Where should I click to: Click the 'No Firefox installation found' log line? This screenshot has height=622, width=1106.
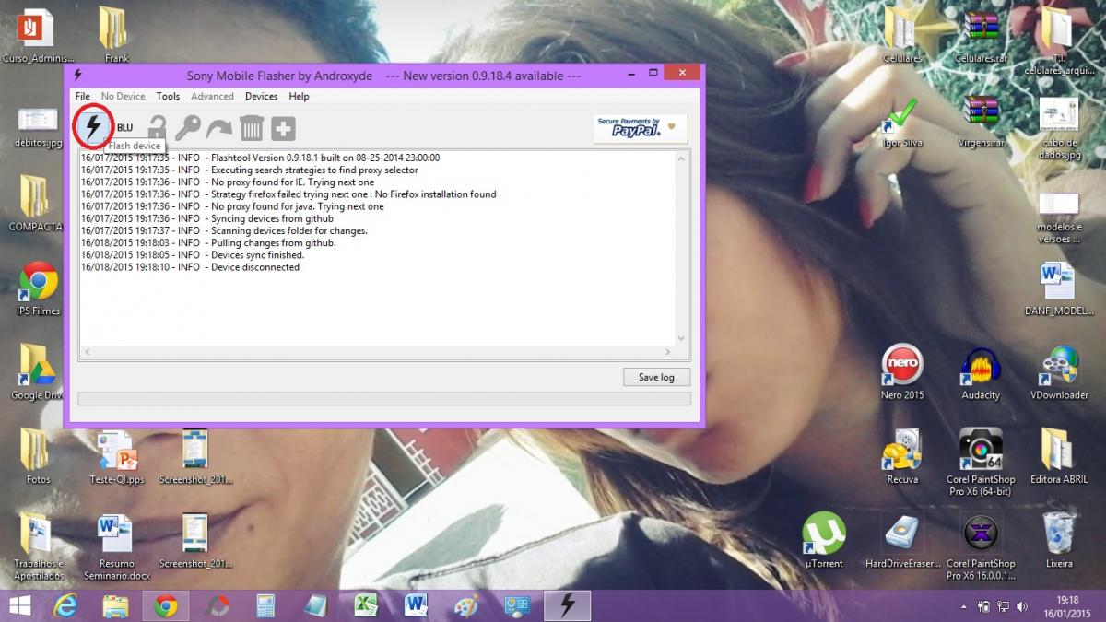tap(288, 194)
